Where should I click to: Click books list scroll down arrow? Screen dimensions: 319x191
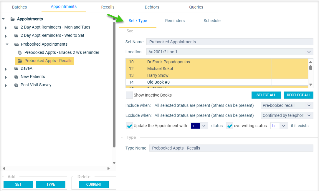[310, 84]
